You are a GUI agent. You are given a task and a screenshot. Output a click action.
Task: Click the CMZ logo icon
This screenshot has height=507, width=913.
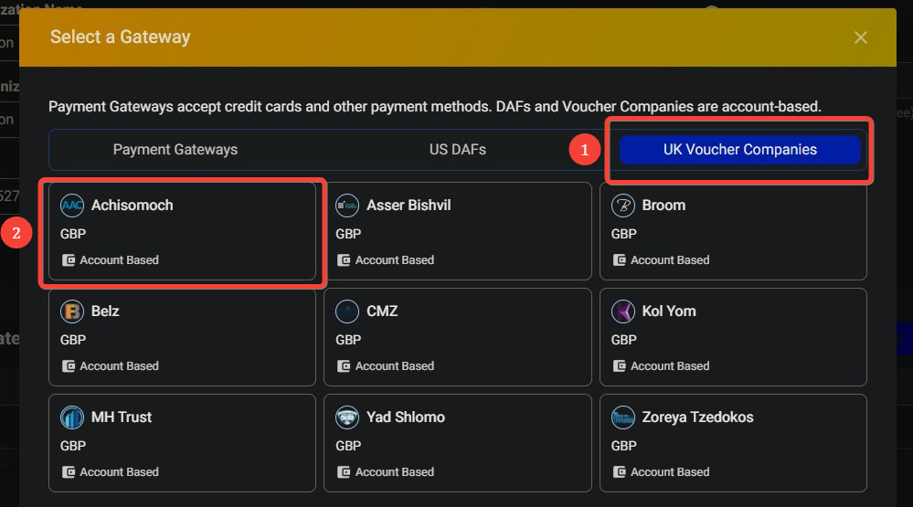click(x=347, y=312)
